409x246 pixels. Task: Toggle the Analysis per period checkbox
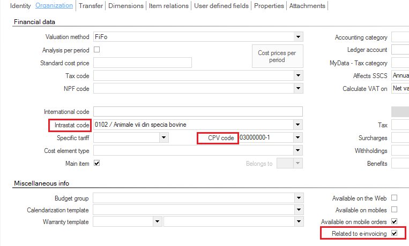[97, 49]
